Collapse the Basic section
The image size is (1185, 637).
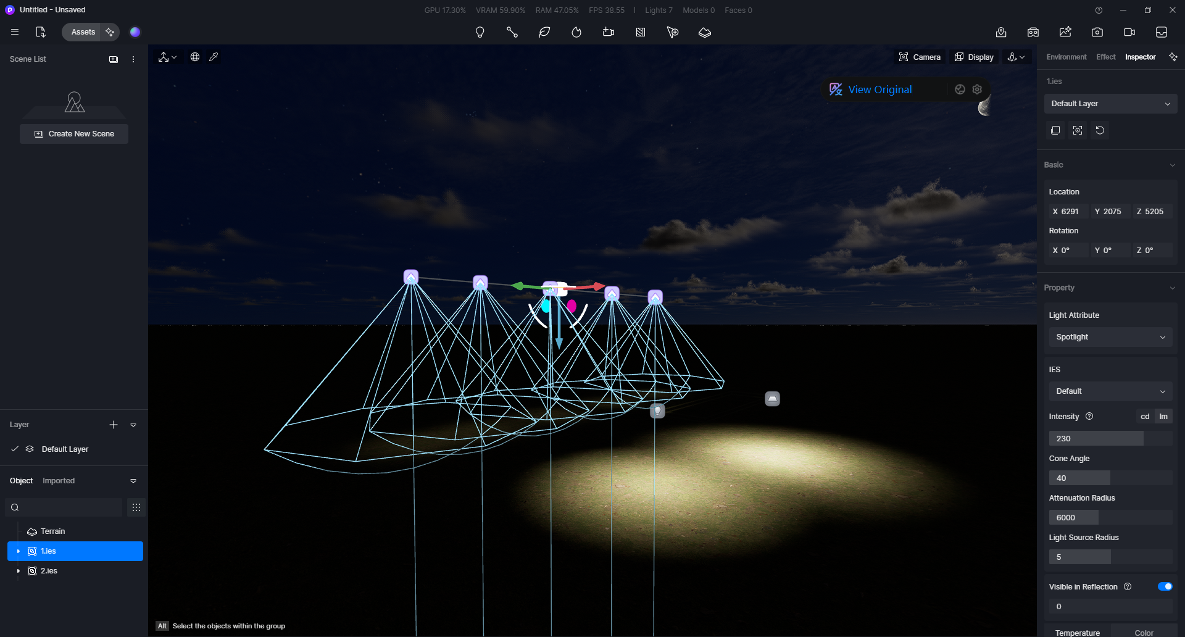pos(1173,165)
